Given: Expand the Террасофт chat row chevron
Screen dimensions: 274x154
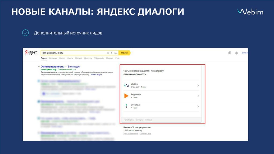Looking at the screenshot, I should [198, 96].
